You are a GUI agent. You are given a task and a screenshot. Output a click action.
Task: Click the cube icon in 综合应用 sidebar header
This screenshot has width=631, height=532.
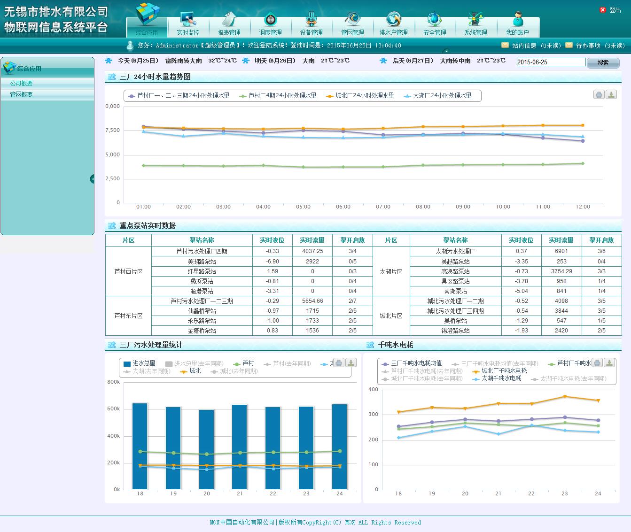click(x=9, y=68)
